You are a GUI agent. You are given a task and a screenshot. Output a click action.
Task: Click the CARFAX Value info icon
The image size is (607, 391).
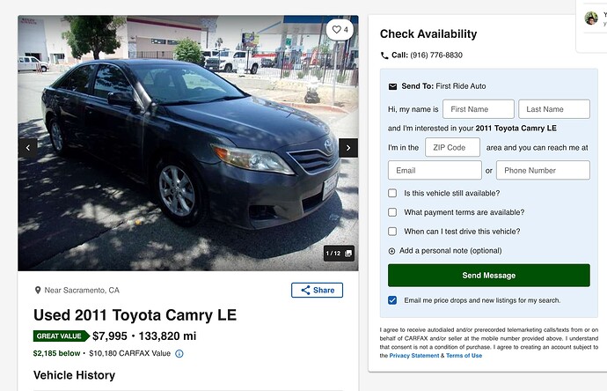(179, 354)
